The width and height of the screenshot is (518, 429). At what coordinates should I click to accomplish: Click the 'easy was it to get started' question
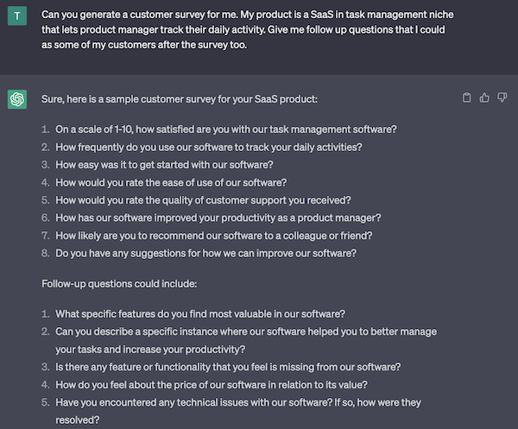[x=188, y=164]
